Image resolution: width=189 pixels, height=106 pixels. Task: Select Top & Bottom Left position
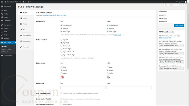point(61,52)
